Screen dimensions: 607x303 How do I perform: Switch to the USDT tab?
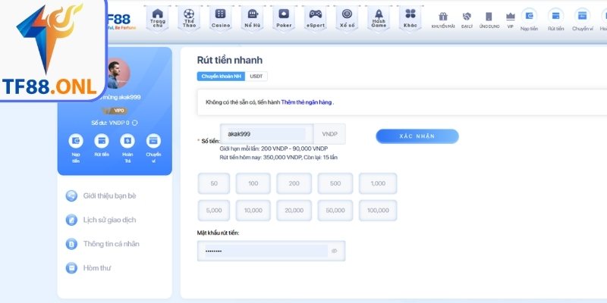tap(256, 77)
